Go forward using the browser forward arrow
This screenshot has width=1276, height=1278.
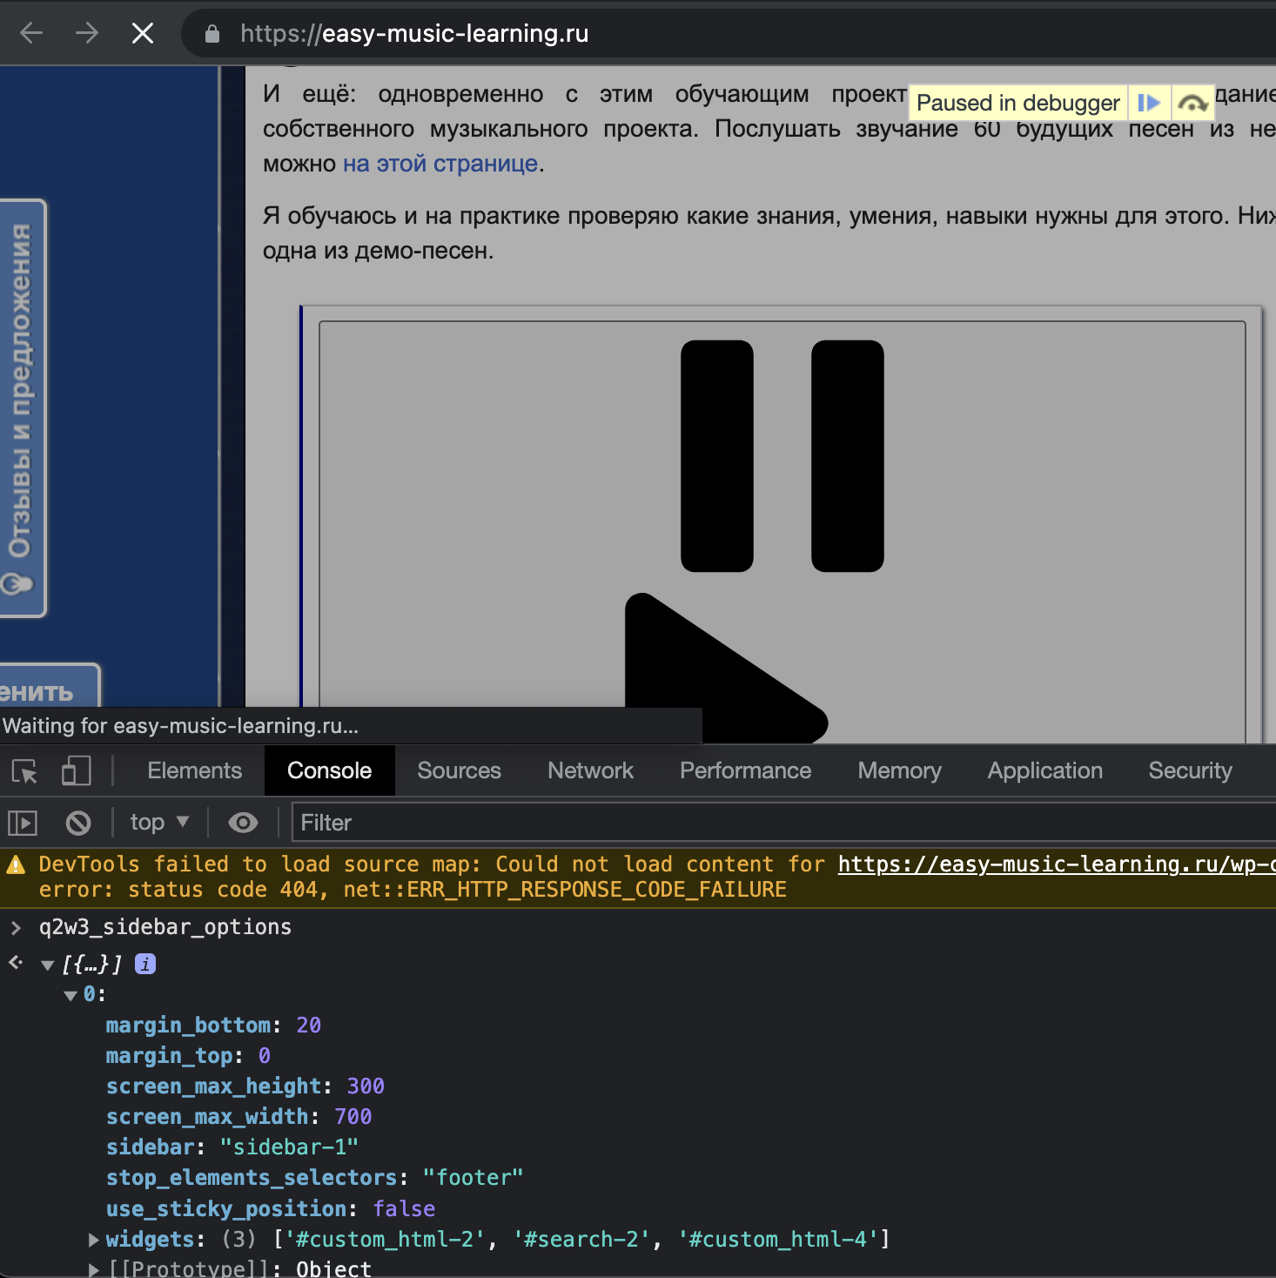point(87,33)
